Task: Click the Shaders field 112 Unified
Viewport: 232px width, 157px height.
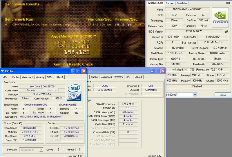Action: pos(177,48)
